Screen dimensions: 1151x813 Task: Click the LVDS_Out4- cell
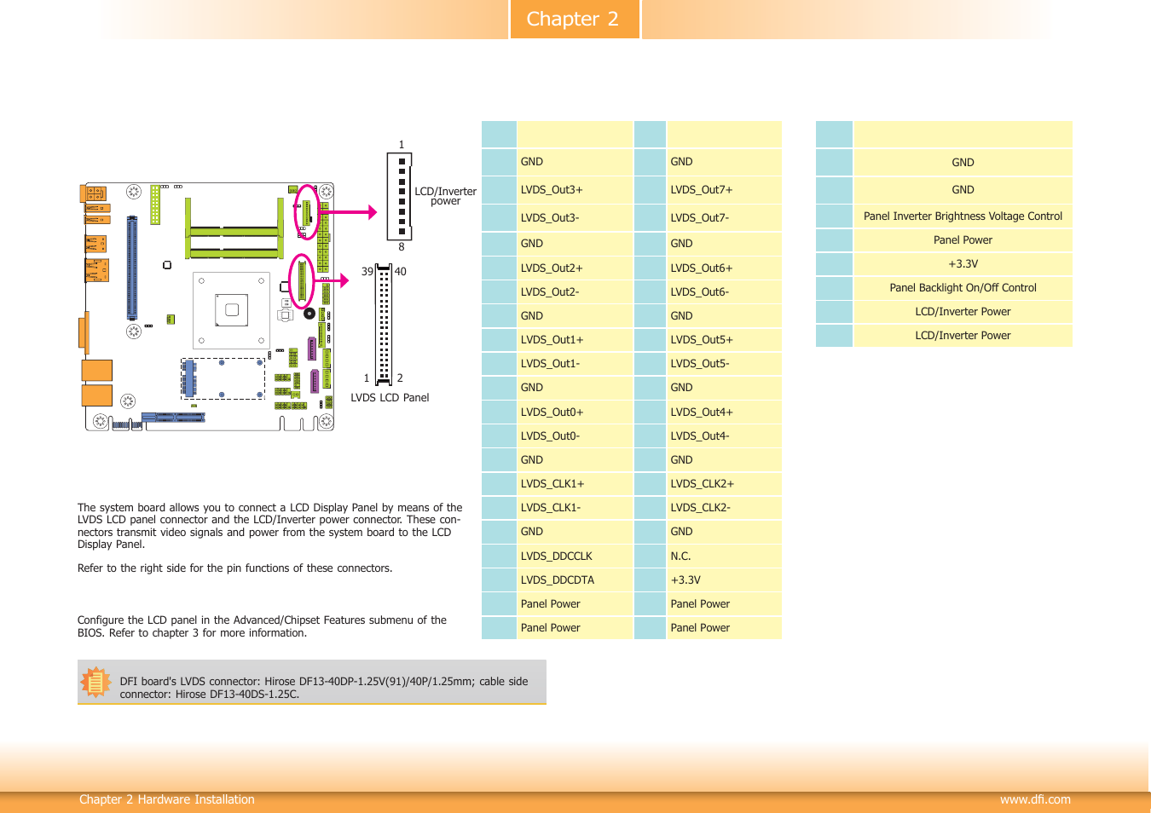coord(724,436)
